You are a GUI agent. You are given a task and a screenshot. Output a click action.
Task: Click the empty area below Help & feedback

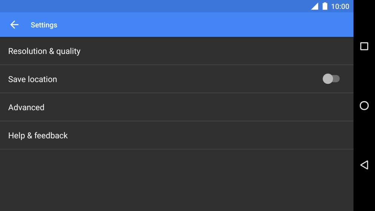(x=176, y=180)
